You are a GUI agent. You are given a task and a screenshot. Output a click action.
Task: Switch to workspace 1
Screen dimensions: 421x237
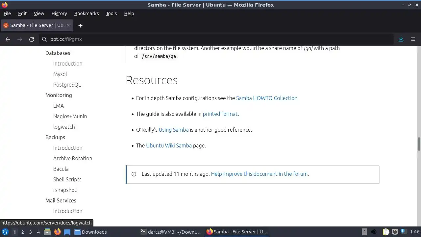pos(14,232)
